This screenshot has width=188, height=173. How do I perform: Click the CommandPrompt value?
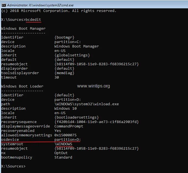click(x=69, y=126)
